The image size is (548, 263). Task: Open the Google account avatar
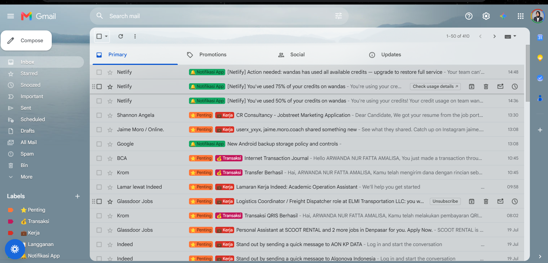538,16
